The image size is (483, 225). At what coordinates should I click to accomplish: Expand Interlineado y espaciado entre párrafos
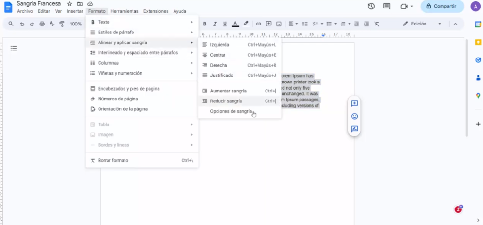point(142,53)
